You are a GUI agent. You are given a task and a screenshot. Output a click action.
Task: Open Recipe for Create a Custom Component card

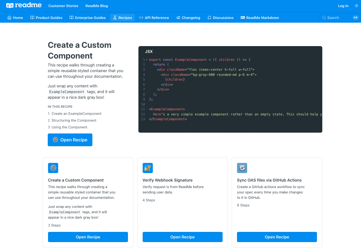click(88, 237)
